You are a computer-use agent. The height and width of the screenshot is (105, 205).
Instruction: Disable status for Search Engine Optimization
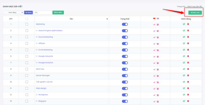[125, 31]
